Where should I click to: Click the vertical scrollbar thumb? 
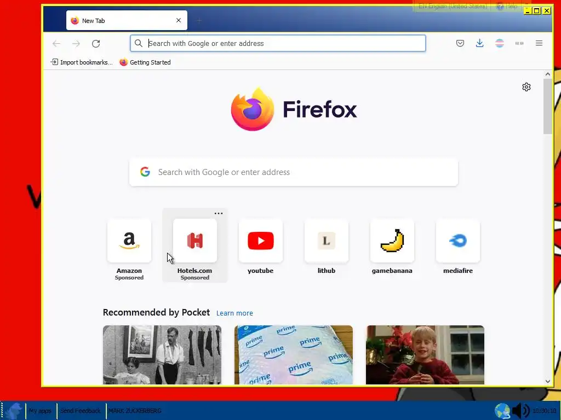(x=548, y=106)
